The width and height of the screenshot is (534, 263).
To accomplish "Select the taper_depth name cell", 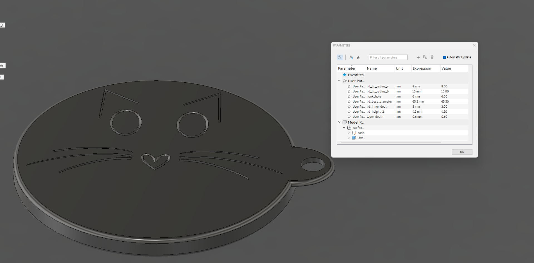I will pos(380,117).
